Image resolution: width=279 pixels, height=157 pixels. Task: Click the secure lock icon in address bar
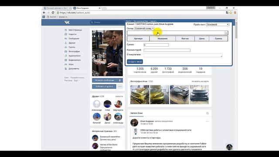click(x=58, y=13)
